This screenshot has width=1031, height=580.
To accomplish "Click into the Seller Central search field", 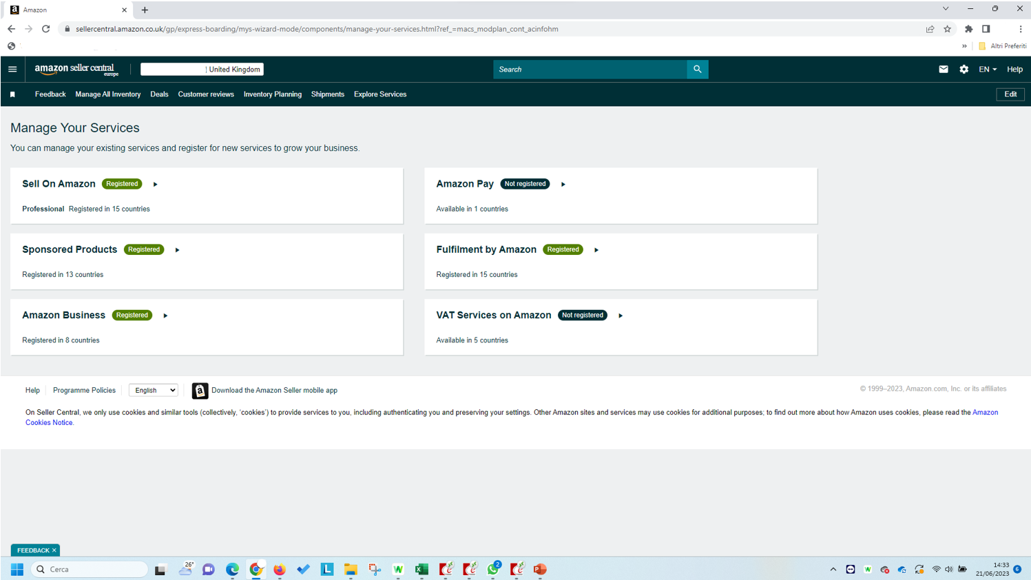I will pyautogui.click(x=590, y=69).
